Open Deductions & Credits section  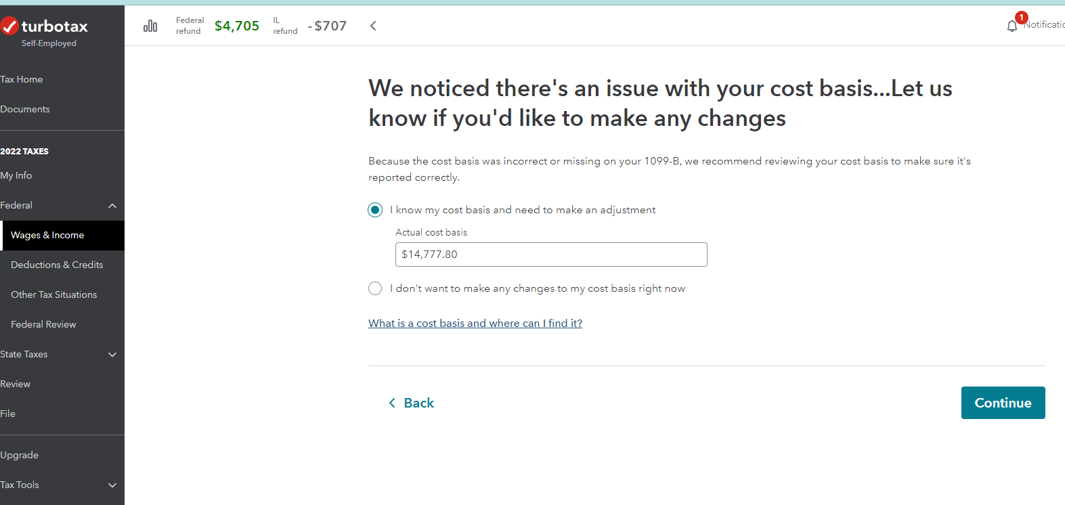tap(57, 265)
